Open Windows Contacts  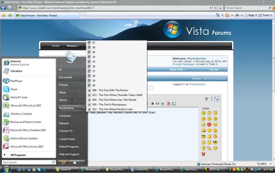point(29,114)
